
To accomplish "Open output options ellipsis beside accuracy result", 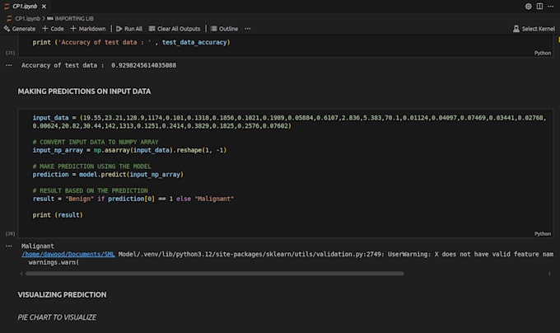I will pos(9,64).
